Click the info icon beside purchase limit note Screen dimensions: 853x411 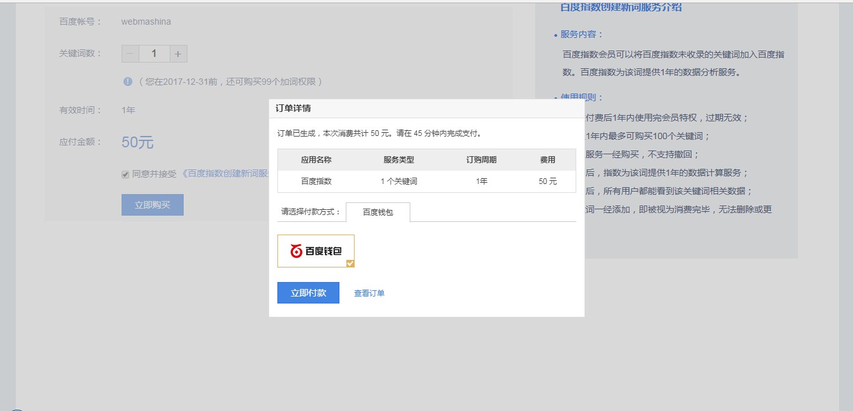click(128, 82)
